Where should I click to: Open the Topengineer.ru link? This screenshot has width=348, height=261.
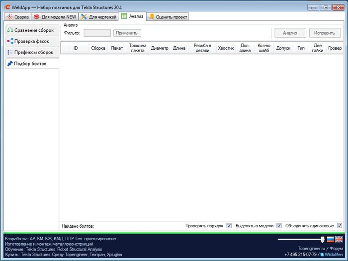311,249
